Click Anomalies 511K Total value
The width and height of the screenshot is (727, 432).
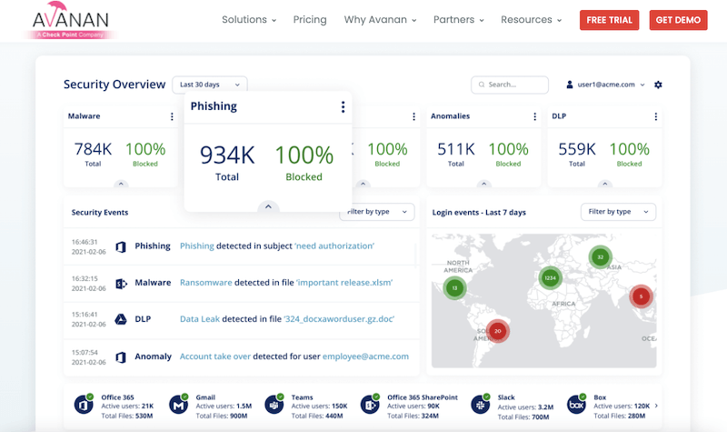456,149
